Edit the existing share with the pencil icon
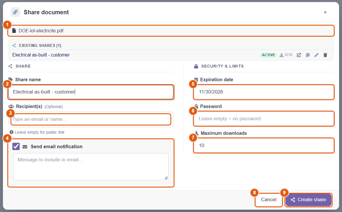 pyautogui.click(x=317, y=55)
